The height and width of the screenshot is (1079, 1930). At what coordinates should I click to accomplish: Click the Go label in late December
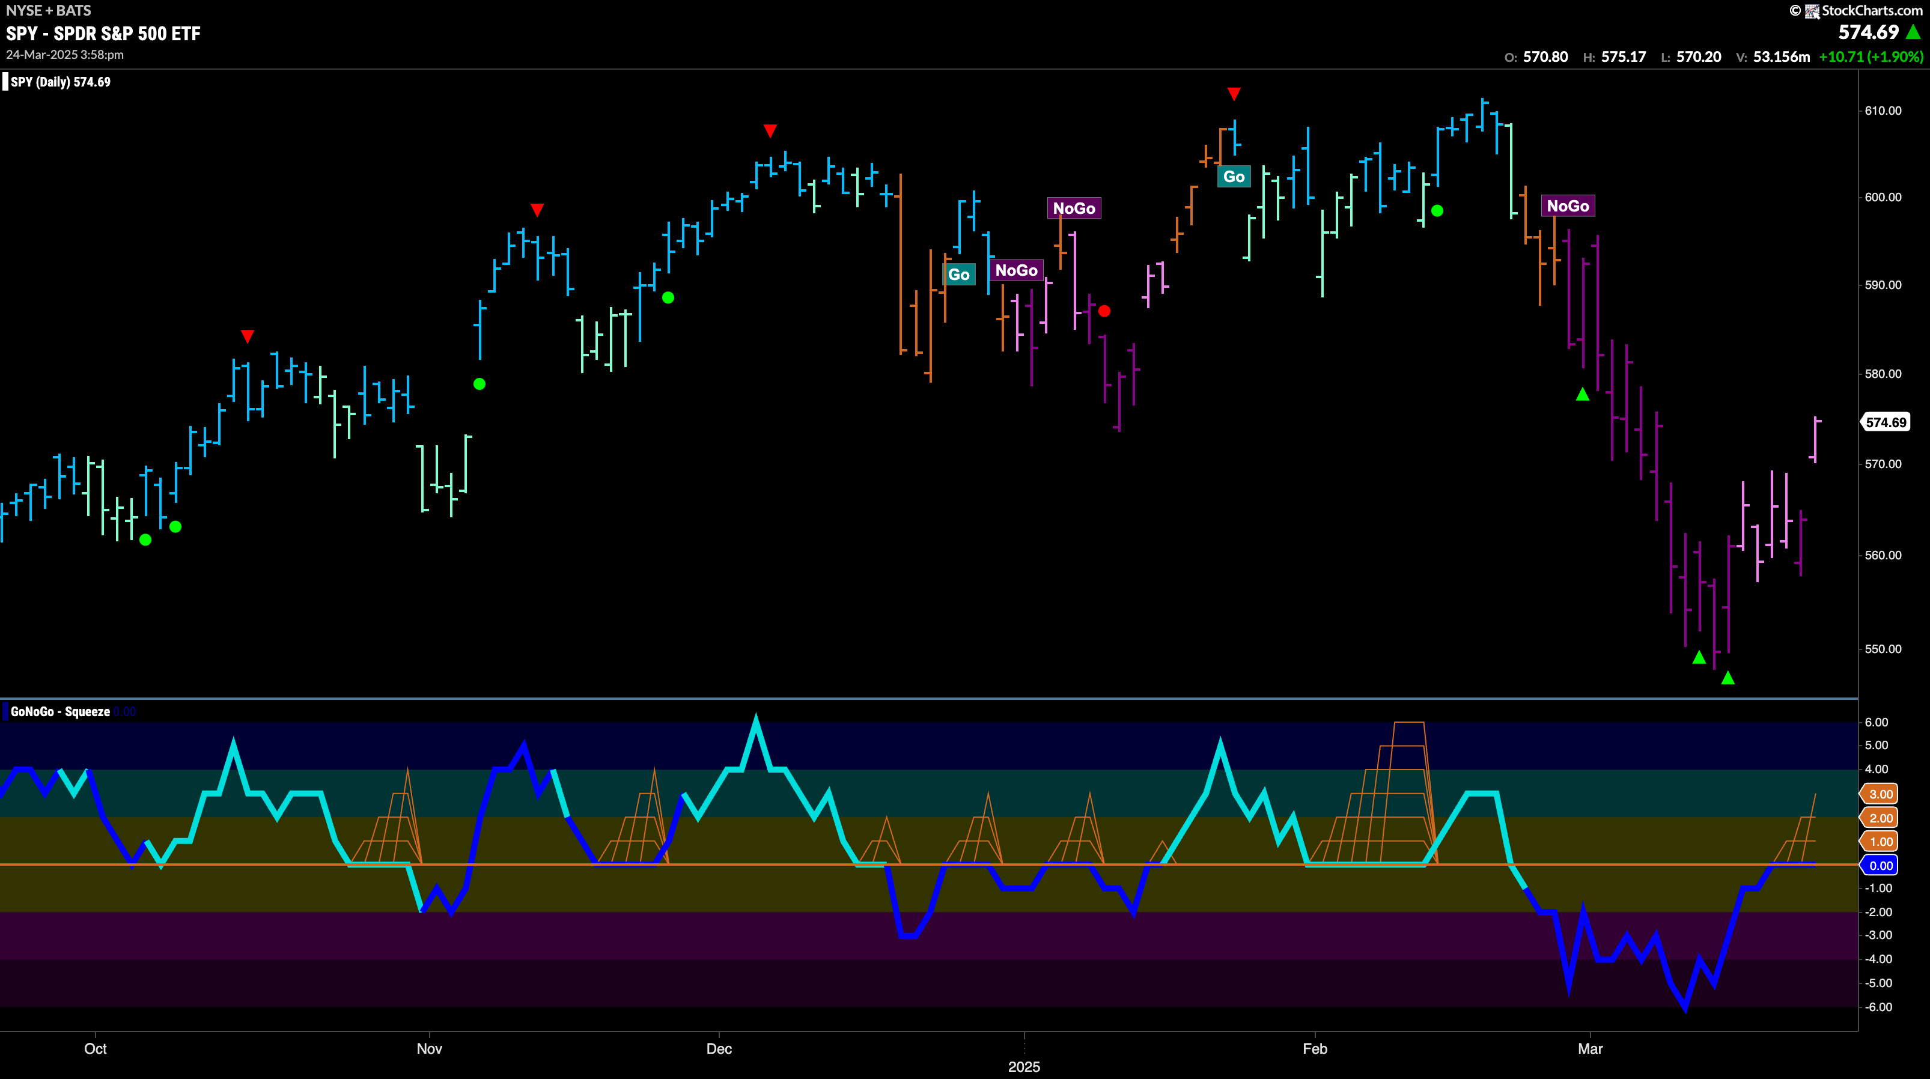tap(959, 274)
